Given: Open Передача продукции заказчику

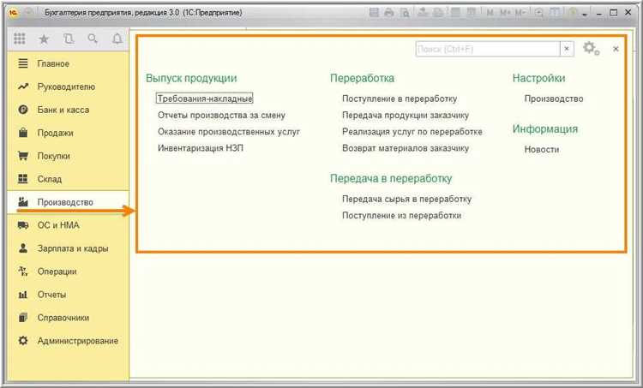Looking at the screenshot, I should point(406,115).
